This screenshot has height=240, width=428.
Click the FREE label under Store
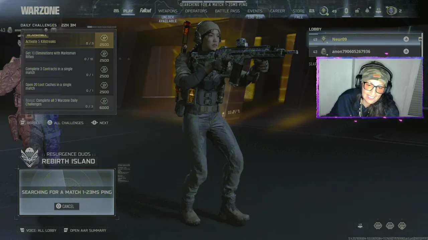[299, 17]
